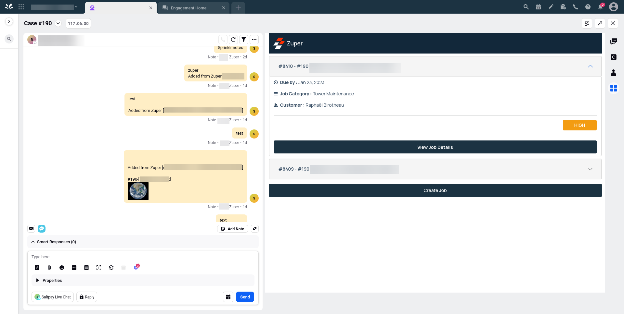Viewport: 624px width, 314px height.
Task: Click the pop-out window icon in case header
Action: tap(587, 23)
